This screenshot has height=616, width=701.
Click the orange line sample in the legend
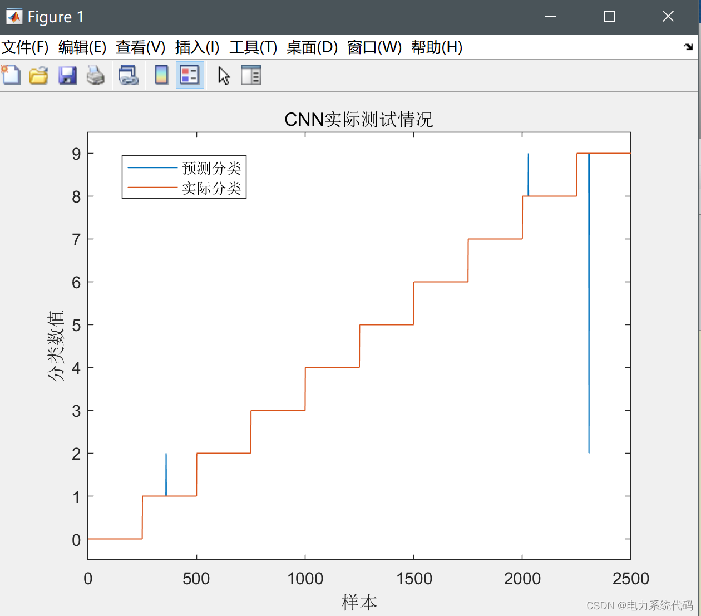pyautogui.click(x=152, y=188)
